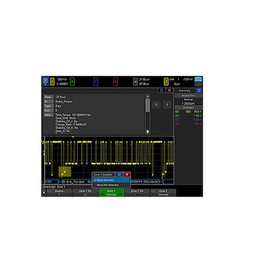This screenshot has width=273, height=273.
Task: Move to previous packet with up arrow
Action: (x=167, y=104)
